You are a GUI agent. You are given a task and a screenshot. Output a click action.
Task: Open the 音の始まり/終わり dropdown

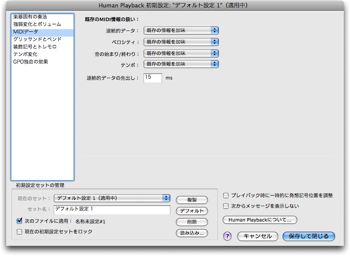point(181,53)
